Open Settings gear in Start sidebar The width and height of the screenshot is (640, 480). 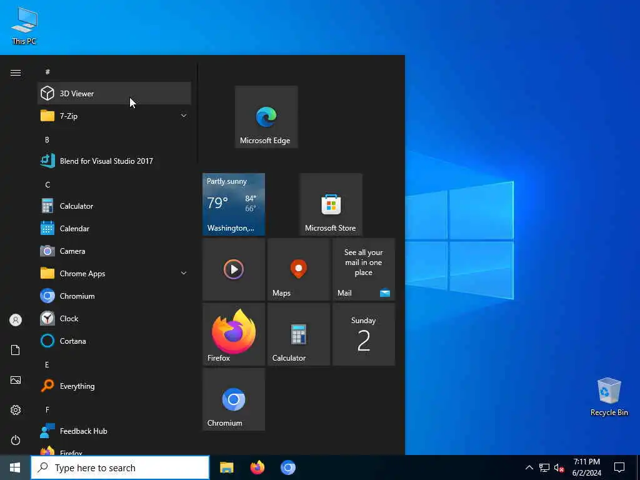(16, 410)
